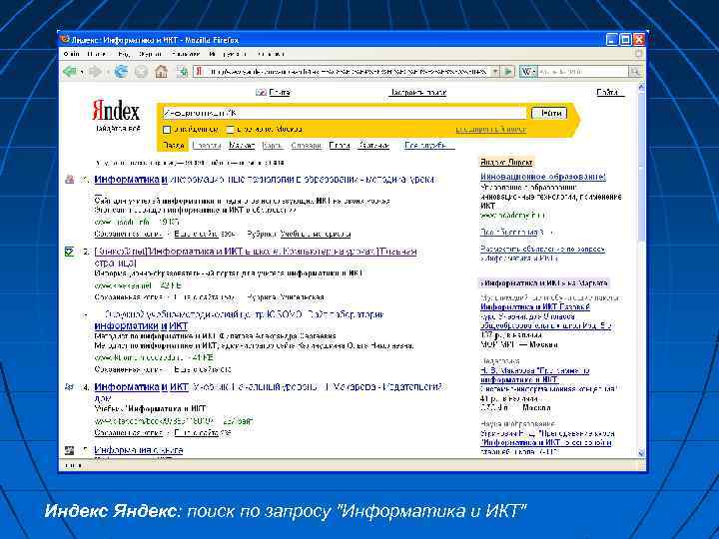Click the Stop loading icon
This screenshot has width=719, height=539.
coord(141,72)
